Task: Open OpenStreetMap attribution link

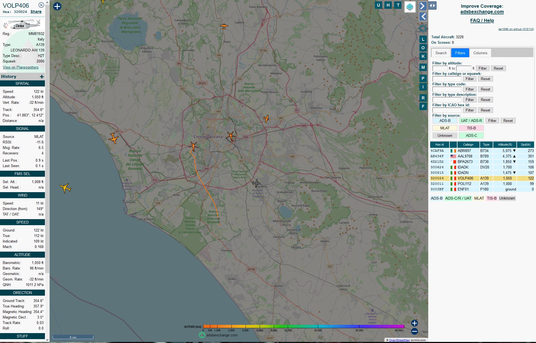Action: click(x=399, y=340)
